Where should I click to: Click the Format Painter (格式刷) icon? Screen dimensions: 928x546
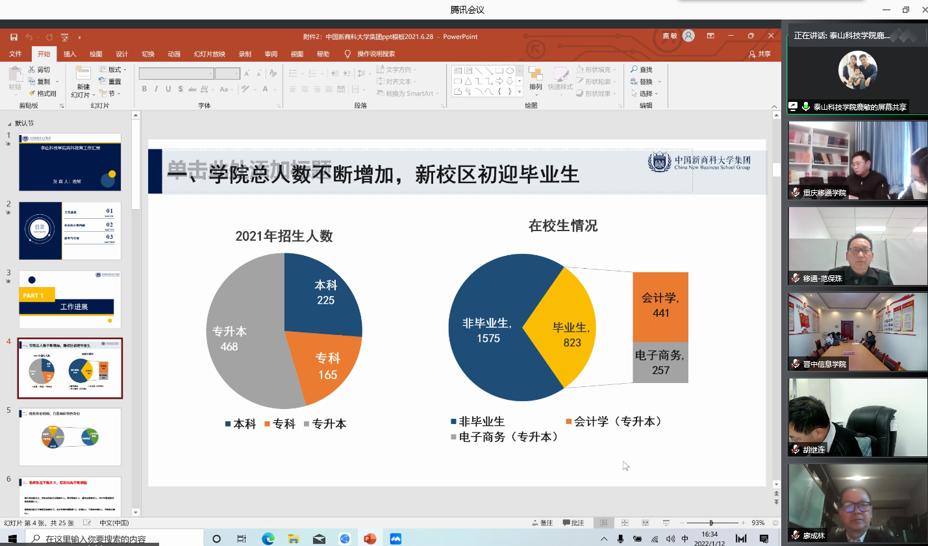point(32,93)
